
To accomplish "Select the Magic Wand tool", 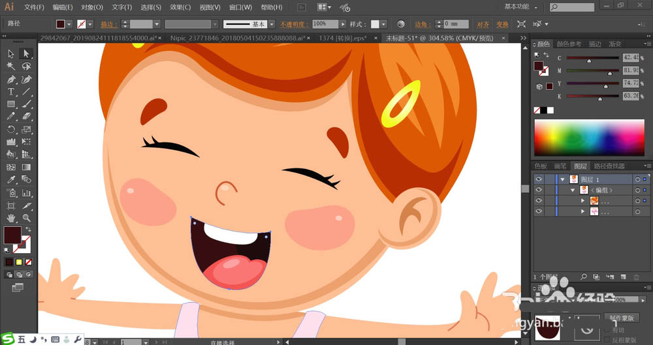I will pos(11,67).
